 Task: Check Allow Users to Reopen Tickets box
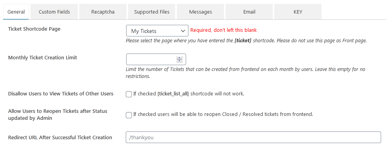tap(129, 115)
